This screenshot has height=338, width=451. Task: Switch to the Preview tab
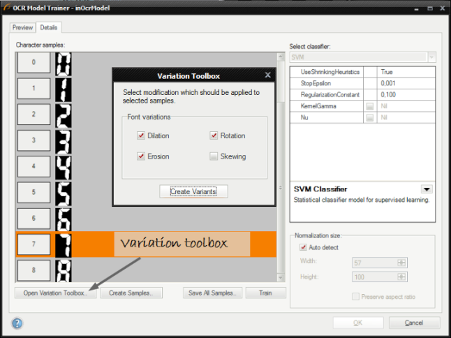tap(23, 27)
